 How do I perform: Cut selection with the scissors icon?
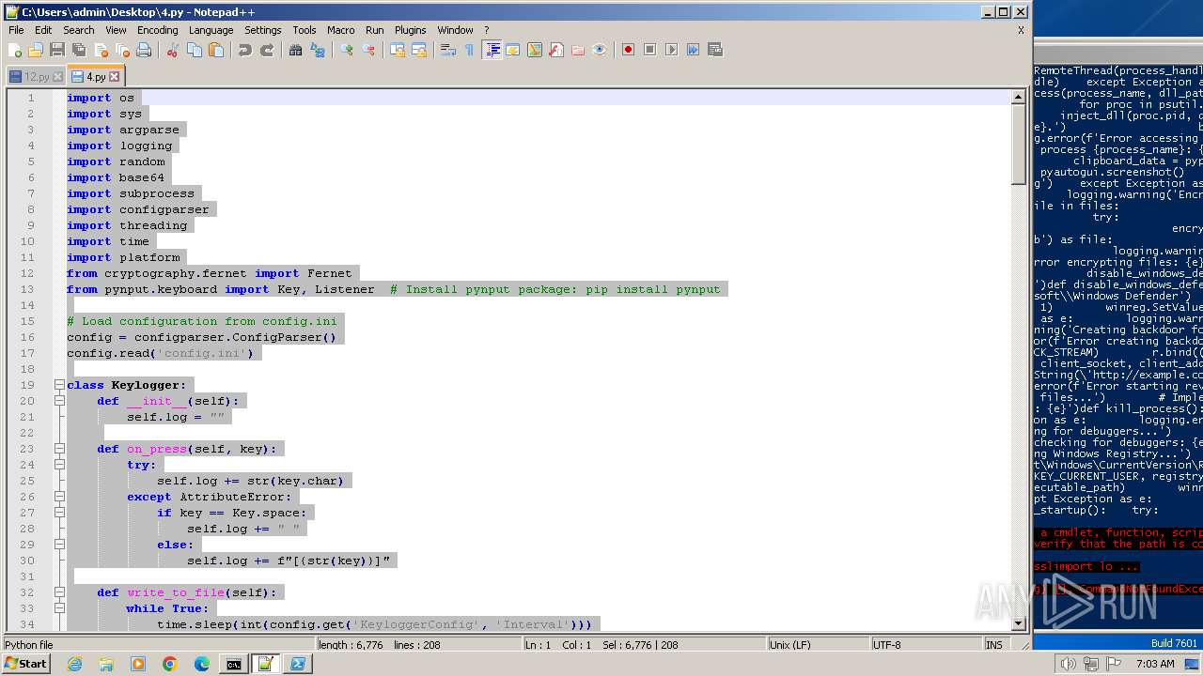point(173,50)
